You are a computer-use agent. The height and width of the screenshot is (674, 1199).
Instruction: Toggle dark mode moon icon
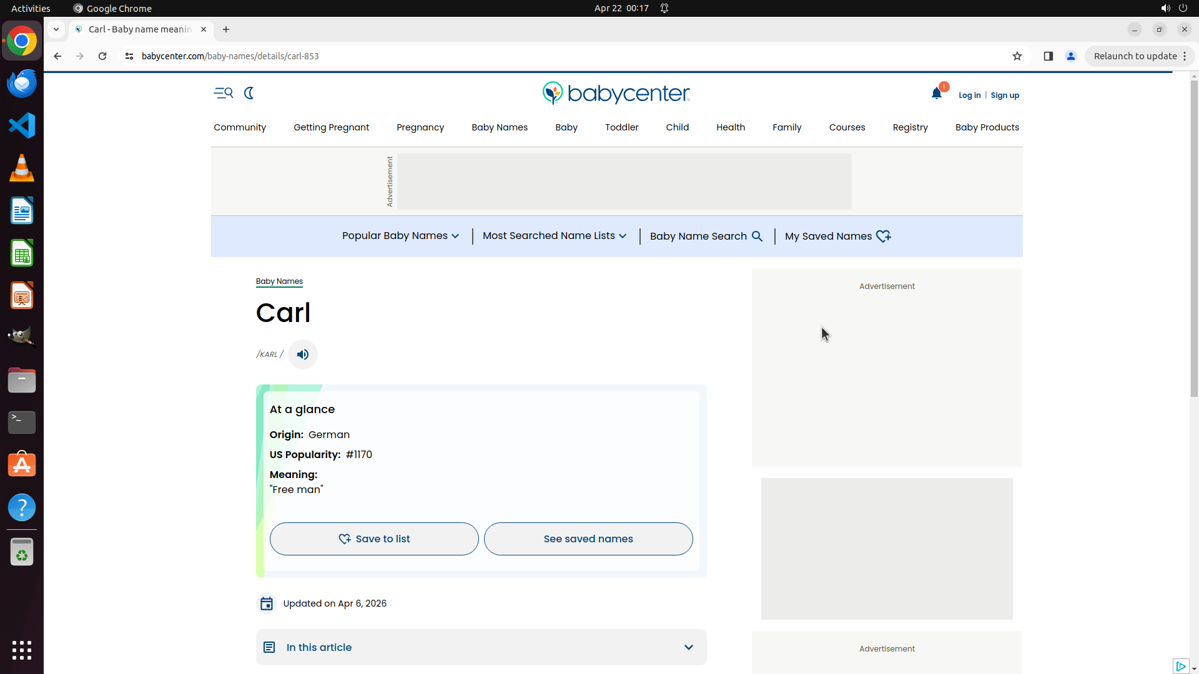click(x=249, y=93)
